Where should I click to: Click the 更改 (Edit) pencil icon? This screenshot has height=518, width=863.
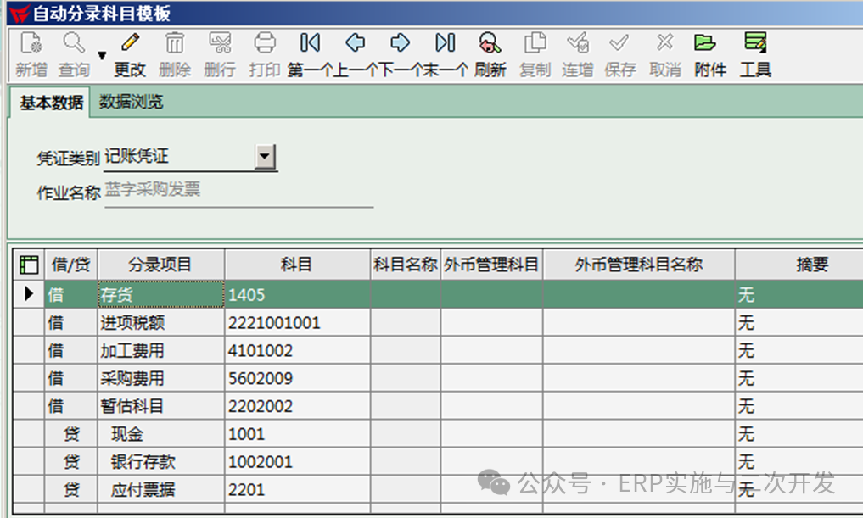click(x=130, y=43)
